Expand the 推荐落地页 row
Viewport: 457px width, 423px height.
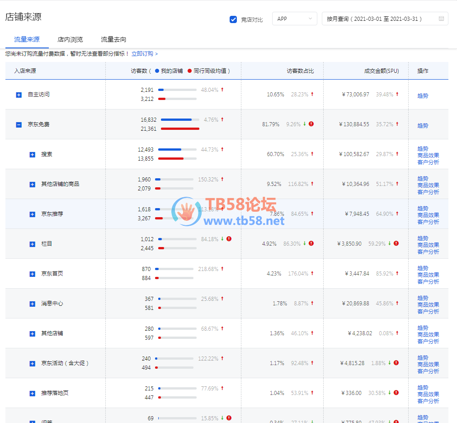(x=33, y=394)
